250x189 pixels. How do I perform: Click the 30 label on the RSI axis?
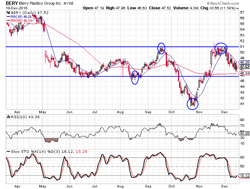[x=242, y=138]
